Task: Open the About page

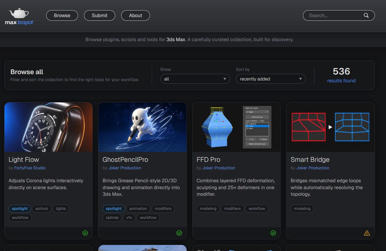Action: coord(136,16)
